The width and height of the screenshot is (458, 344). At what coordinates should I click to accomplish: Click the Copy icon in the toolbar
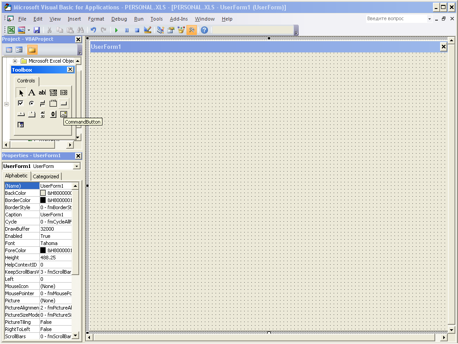[x=59, y=30]
